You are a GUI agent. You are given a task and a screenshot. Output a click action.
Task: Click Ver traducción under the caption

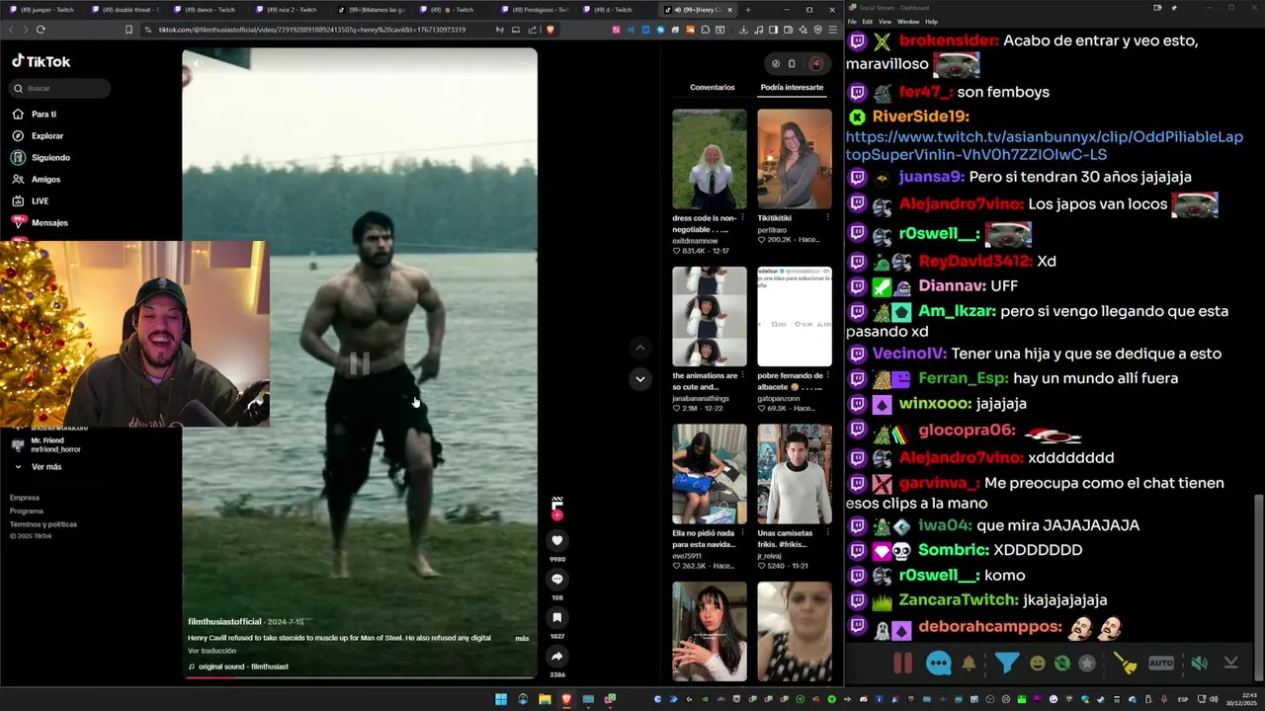coord(211,651)
